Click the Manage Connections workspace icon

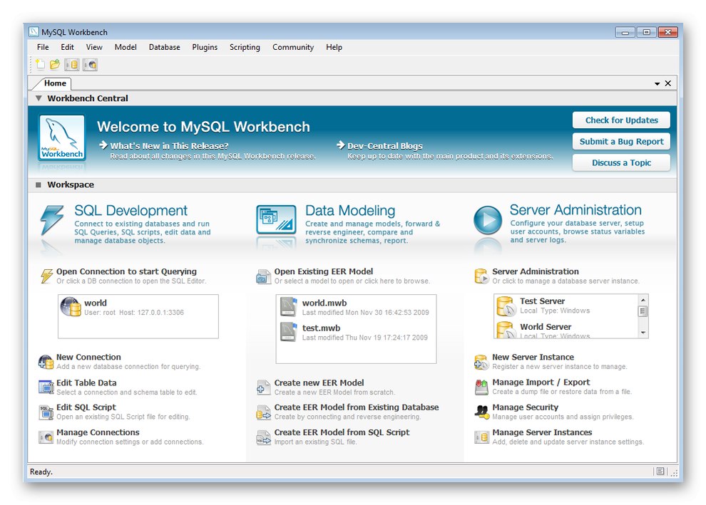coord(46,437)
